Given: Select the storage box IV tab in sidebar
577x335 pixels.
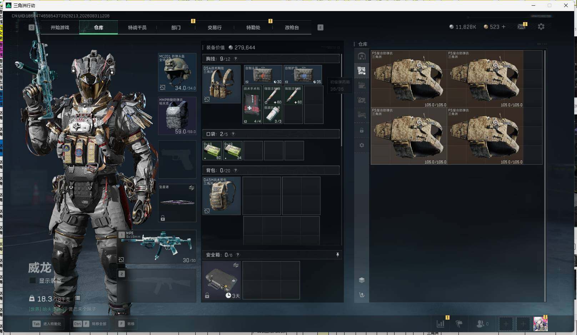Looking at the screenshot, I should 362,100.
